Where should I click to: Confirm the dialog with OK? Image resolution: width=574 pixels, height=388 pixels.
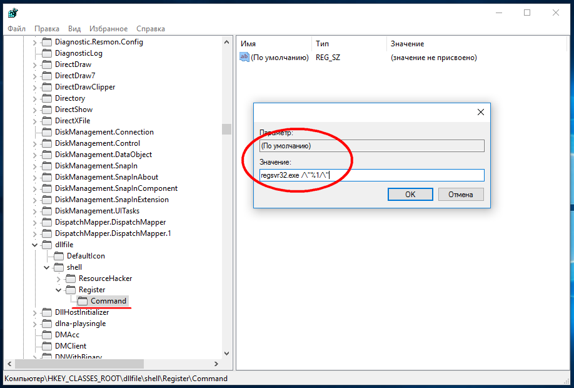click(x=410, y=195)
